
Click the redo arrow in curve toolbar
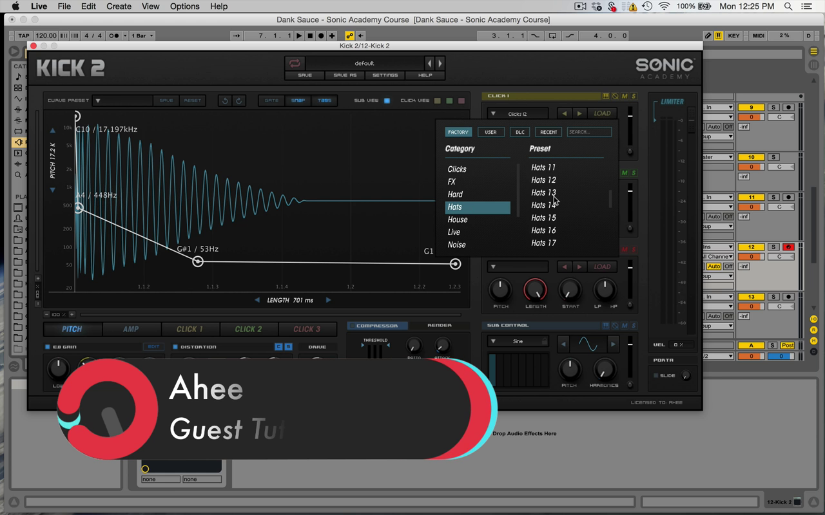(238, 100)
